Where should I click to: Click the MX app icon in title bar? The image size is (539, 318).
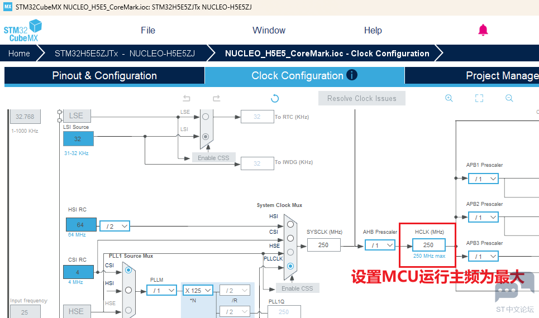click(x=8, y=7)
